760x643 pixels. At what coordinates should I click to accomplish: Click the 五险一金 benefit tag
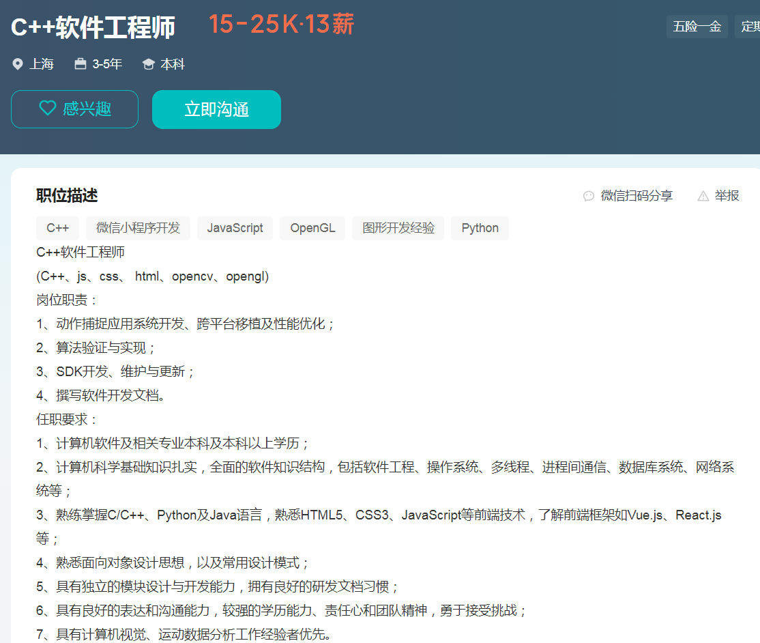[697, 26]
